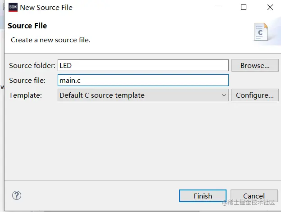Open template settings with Configure...
The height and width of the screenshot is (212, 281).
[x=255, y=95]
